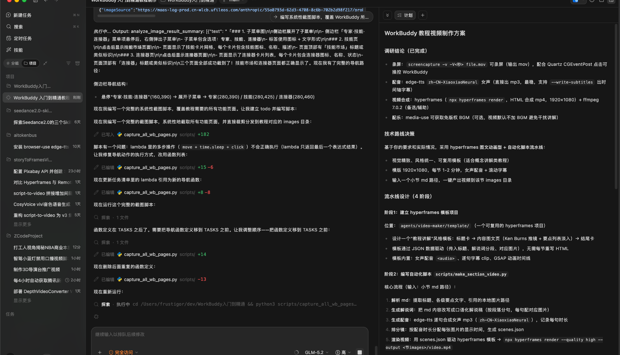The width and height of the screenshot is (620, 355).
Task: Open task 智驾小蓝灯禁用口播视频
Action: (43, 259)
